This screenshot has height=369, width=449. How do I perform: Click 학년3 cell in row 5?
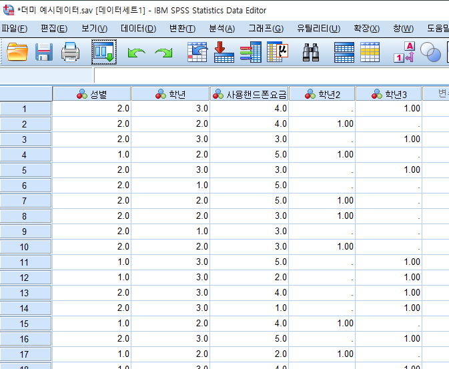point(388,170)
